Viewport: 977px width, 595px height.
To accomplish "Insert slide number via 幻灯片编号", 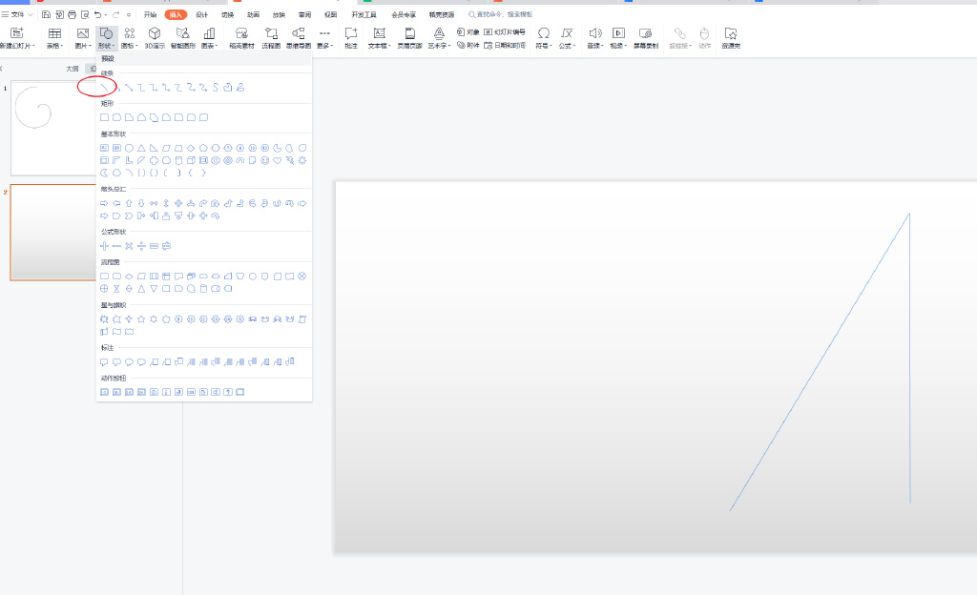I will [x=505, y=31].
